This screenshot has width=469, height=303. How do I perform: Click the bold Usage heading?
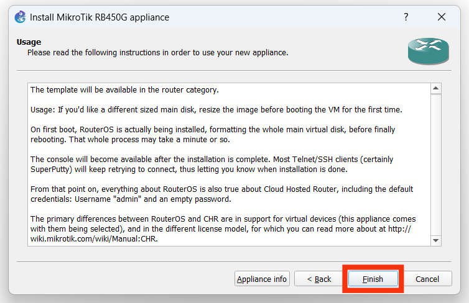click(29, 42)
